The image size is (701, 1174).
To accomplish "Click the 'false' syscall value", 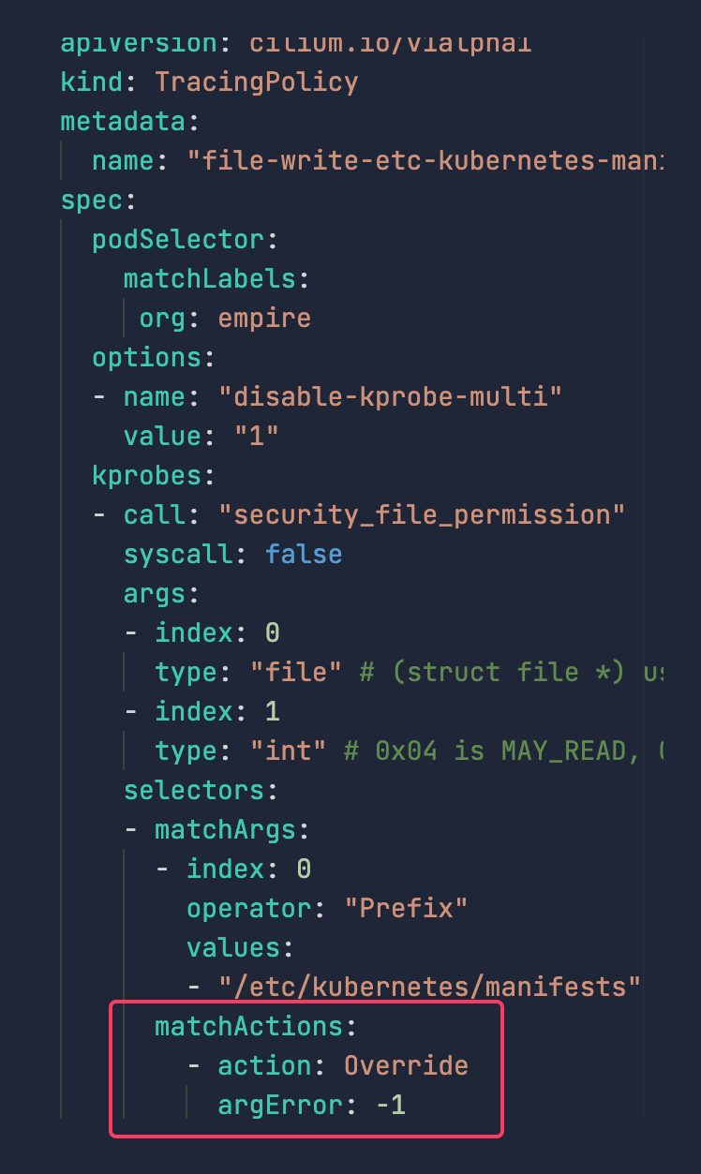I will (304, 555).
